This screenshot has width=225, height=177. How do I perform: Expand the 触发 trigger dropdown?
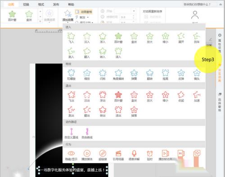(82, 18)
